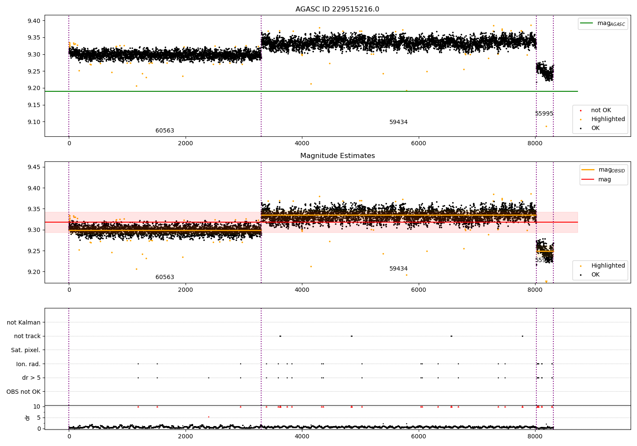Click the 9.20 y-tick on top plot
The image size is (637, 446).
pyautogui.click(x=34, y=88)
